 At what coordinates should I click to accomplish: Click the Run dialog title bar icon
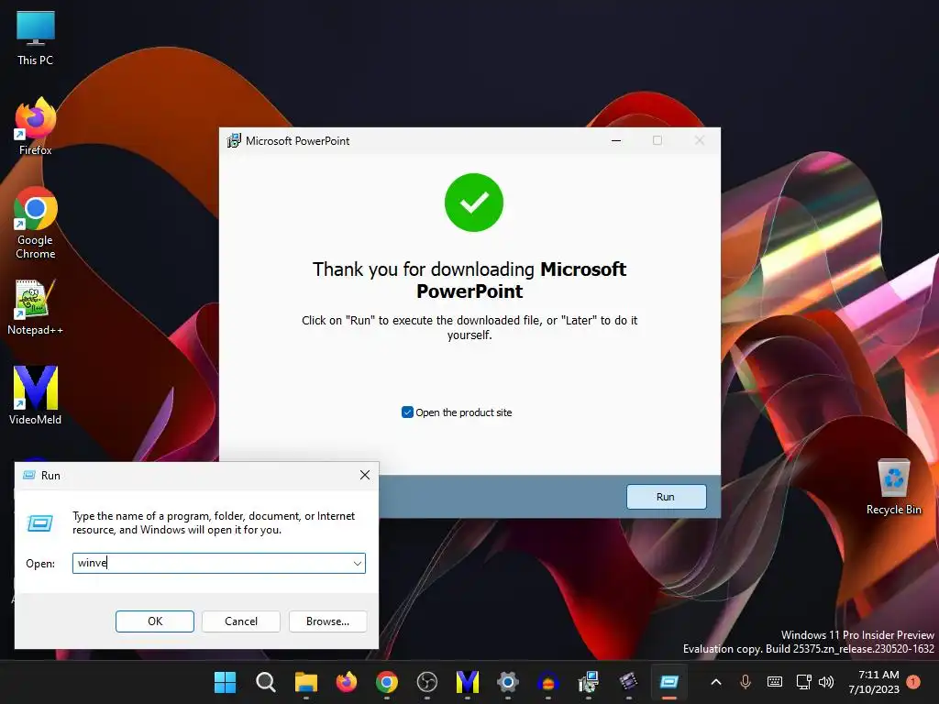(x=28, y=476)
